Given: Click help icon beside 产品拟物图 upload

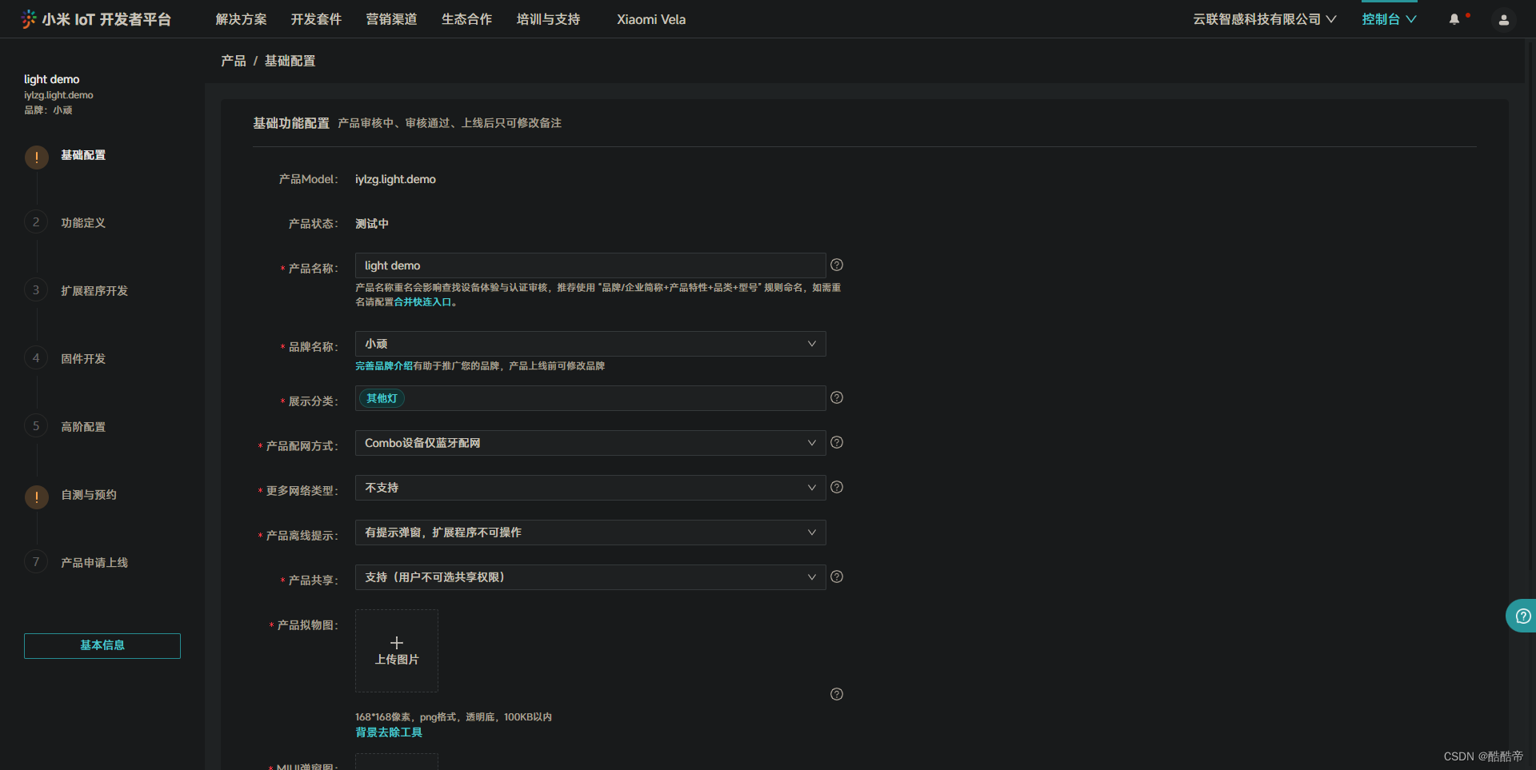Looking at the screenshot, I should [837, 694].
